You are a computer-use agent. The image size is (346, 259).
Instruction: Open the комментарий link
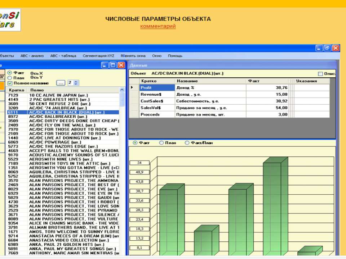pos(158,26)
